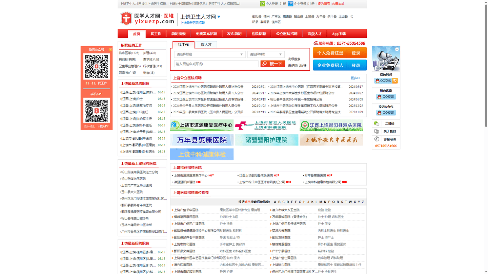Click 收藏本站 in the top bar
Viewport: 488px width, 274px height.
(x=338, y=4)
